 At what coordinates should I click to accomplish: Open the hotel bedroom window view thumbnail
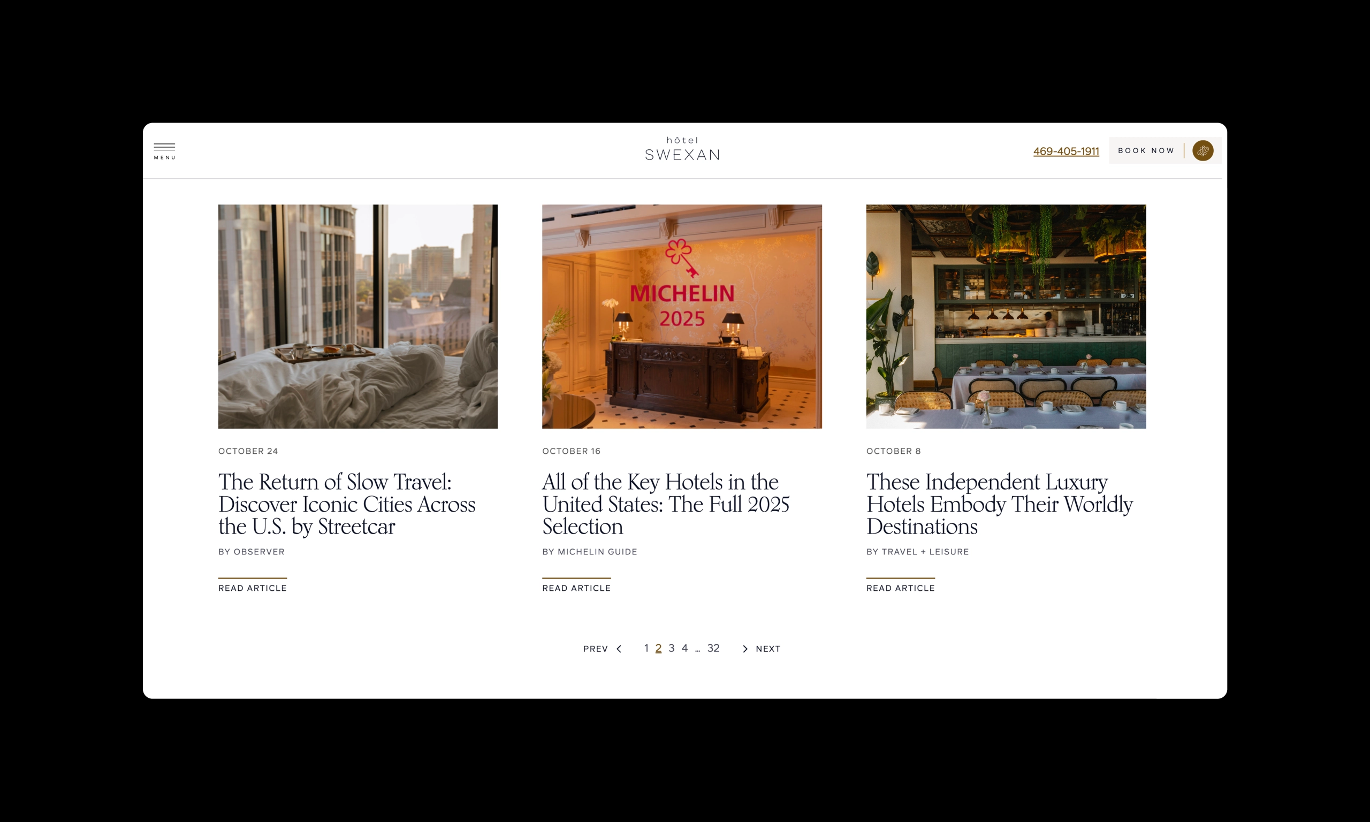[x=357, y=316]
